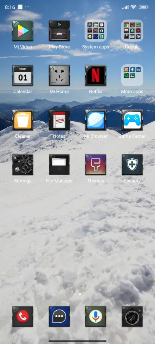Open the Messages app in dock

pyautogui.click(x=59, y=317)
